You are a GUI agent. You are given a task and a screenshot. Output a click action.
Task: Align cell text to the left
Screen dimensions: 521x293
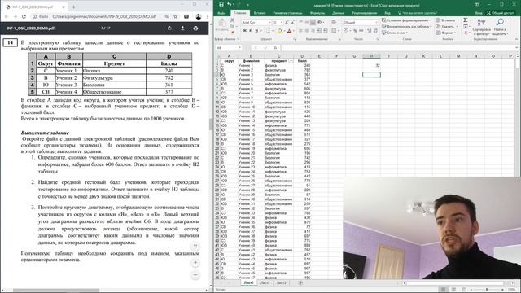(300, 31)
